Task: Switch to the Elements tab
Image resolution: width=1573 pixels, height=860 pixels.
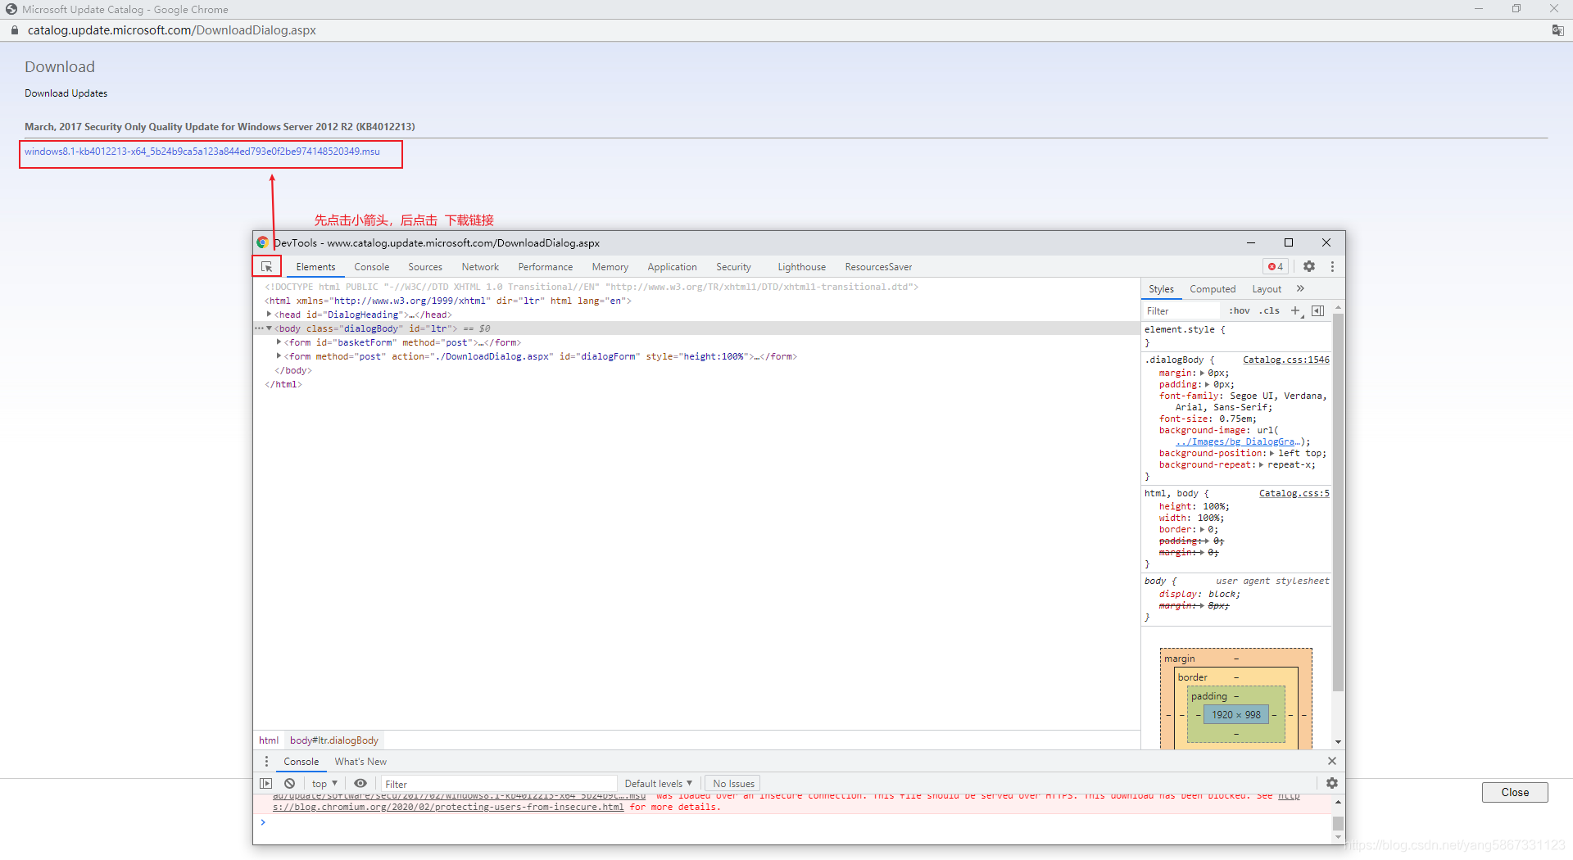Action: [315, 267]
